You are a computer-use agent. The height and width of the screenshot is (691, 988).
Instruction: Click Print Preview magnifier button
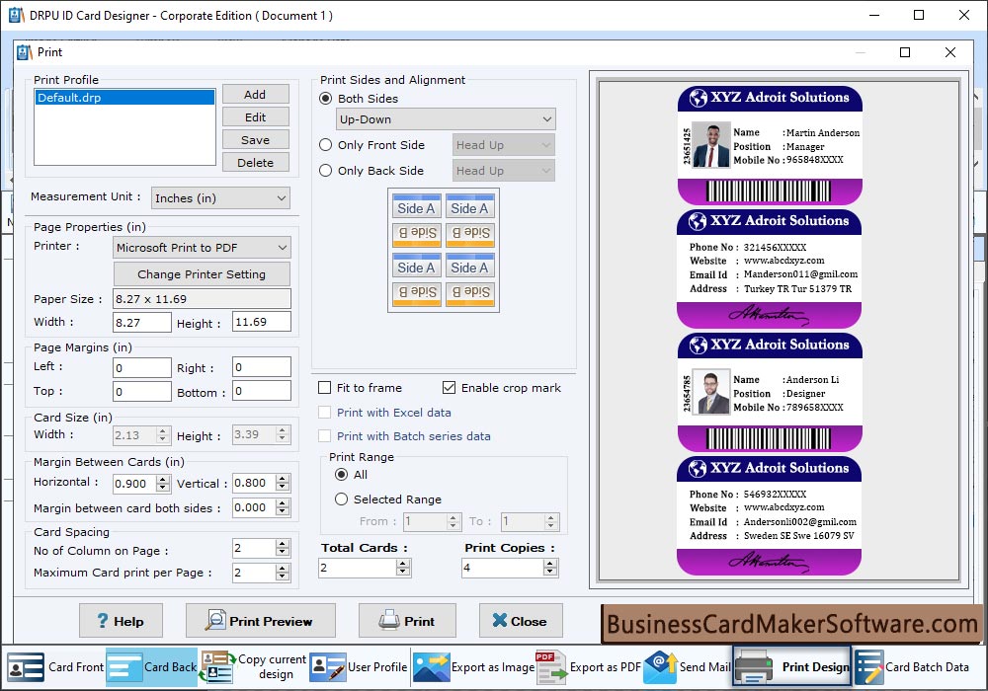tap(260, 621)
